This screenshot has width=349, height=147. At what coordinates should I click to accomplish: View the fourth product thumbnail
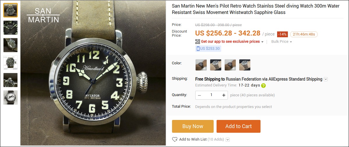click(10, 63)
